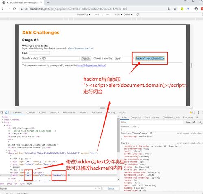The image size is (203, 194).
Task: Reload the page with refresh icon
Action: coord(15,9)
